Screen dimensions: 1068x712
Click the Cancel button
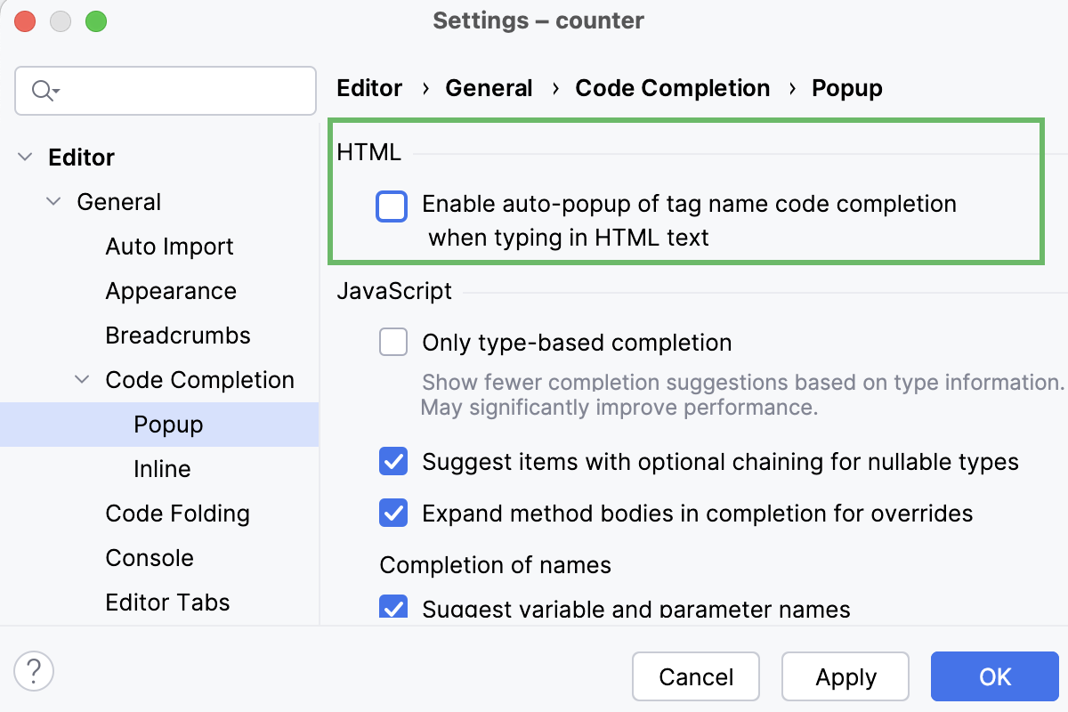tap(696, 677)
